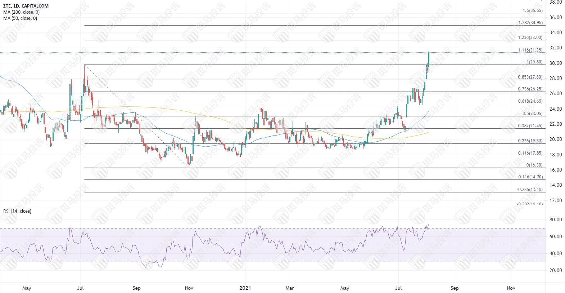Select the 1(29.80) Fibonacci level label

[534, 62]
